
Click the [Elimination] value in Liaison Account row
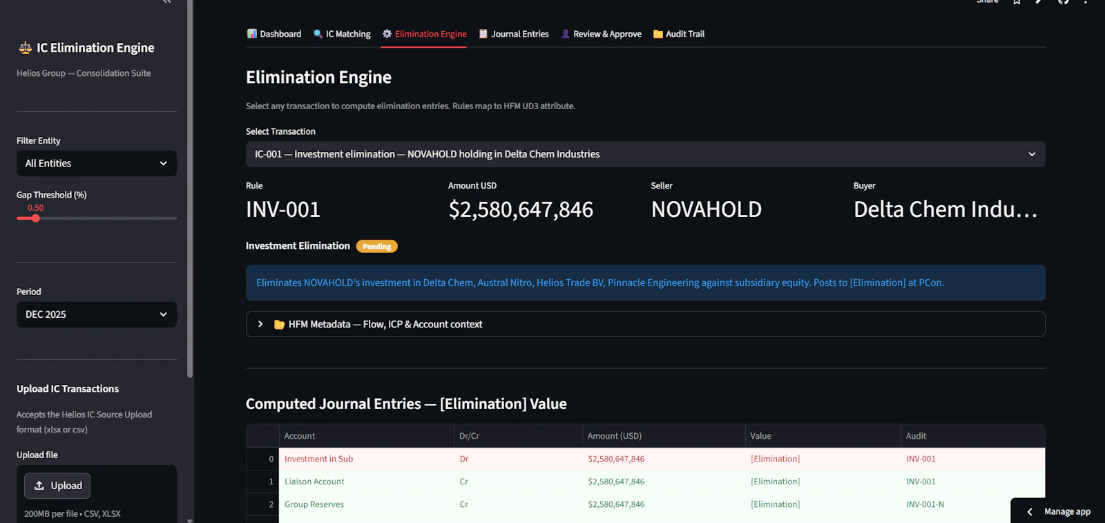point(823,482)
